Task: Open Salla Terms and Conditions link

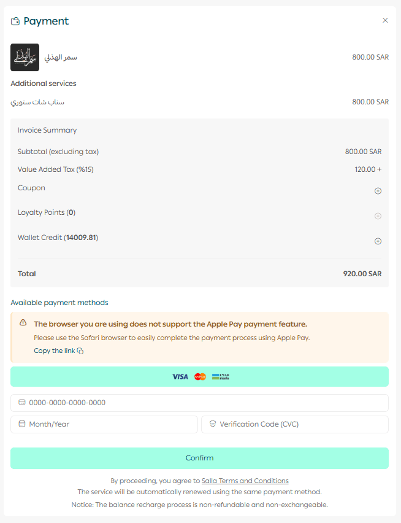Action: click(245, 481)
